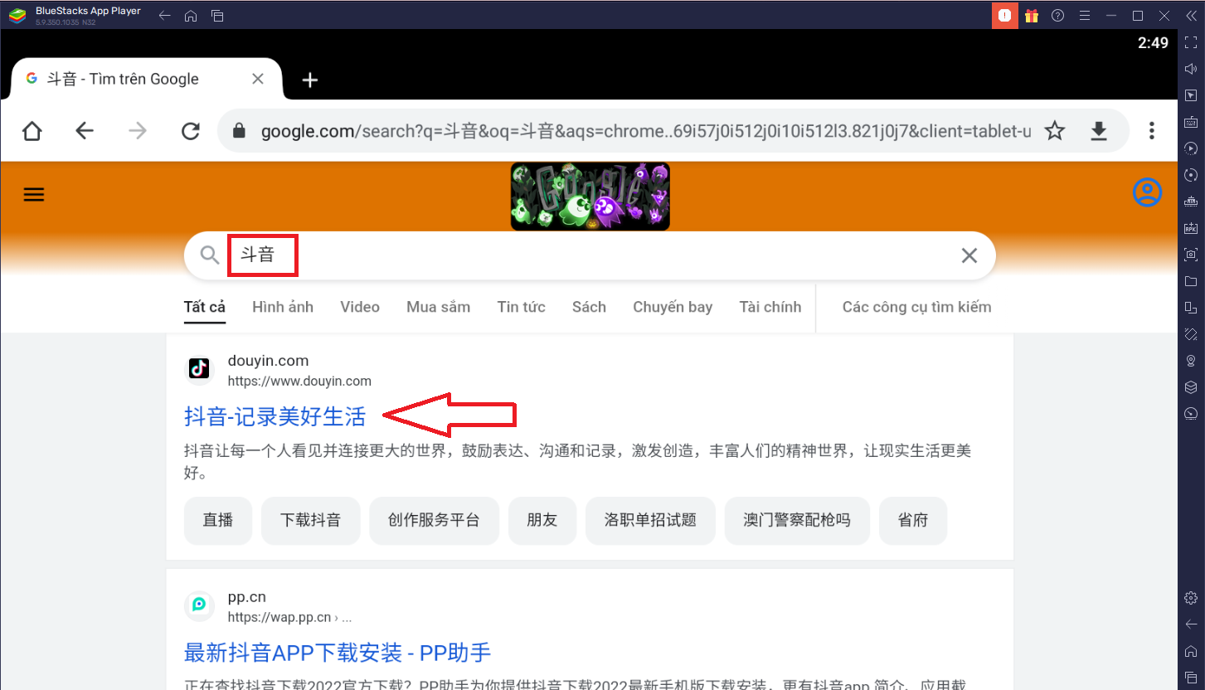Click search magnifier icon in search box
Viewport: 1205px width, 690px height.
pos(210,255)
